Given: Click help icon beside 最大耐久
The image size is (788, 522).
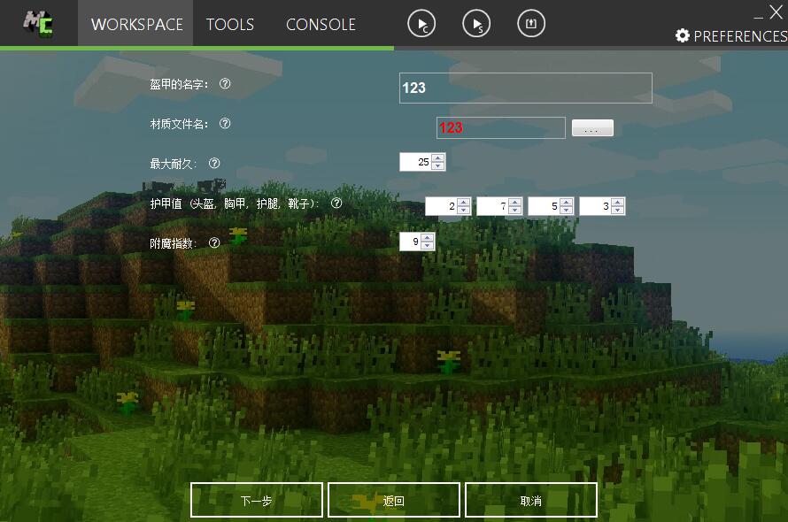Looking at the screenshot, I should pos(214,164).
